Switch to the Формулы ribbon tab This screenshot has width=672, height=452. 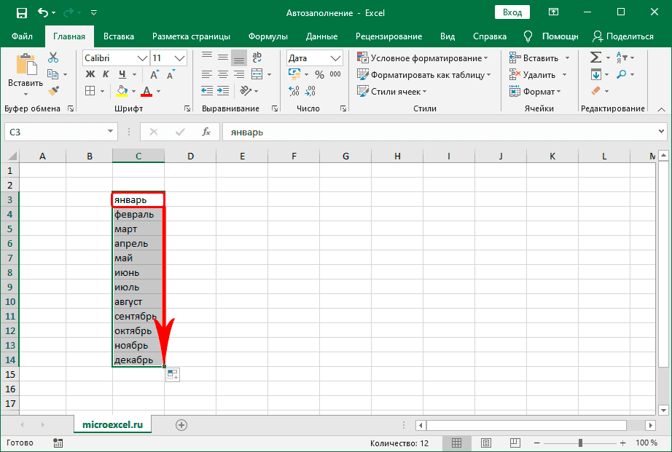pos(267,36)
